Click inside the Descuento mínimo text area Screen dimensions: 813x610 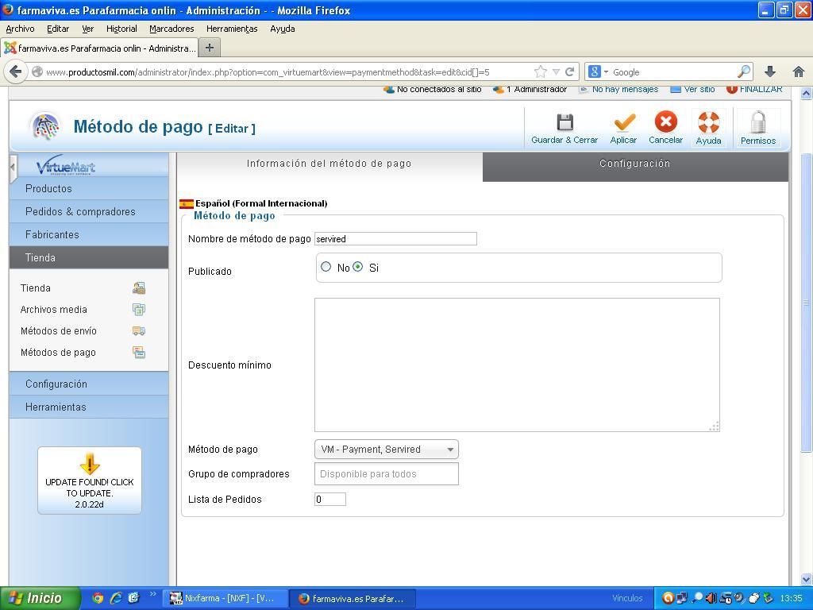click(x=517, y=365)
